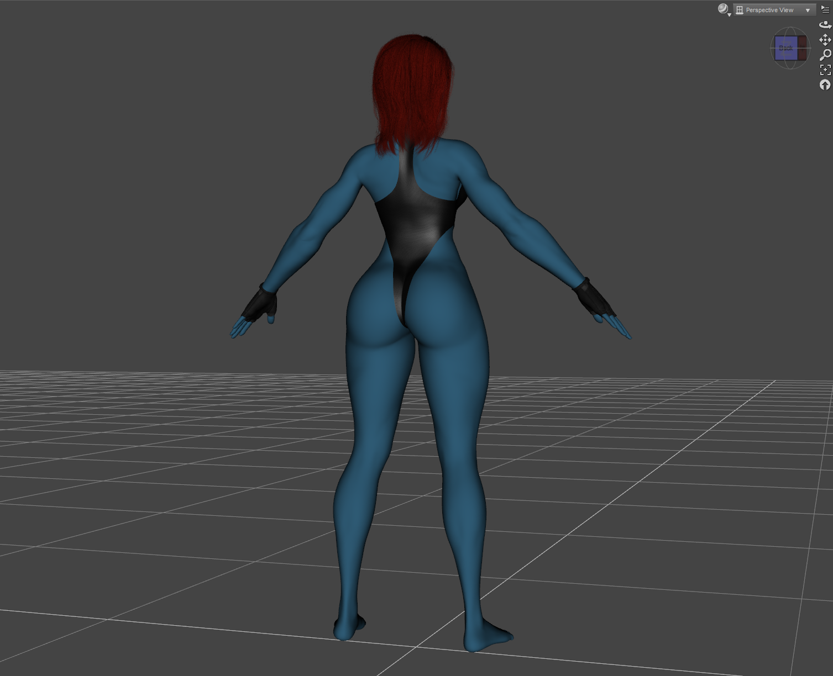Select the zoom magnifier control
The height and width of the screenshot is (676, 833).
pos(825,55)
